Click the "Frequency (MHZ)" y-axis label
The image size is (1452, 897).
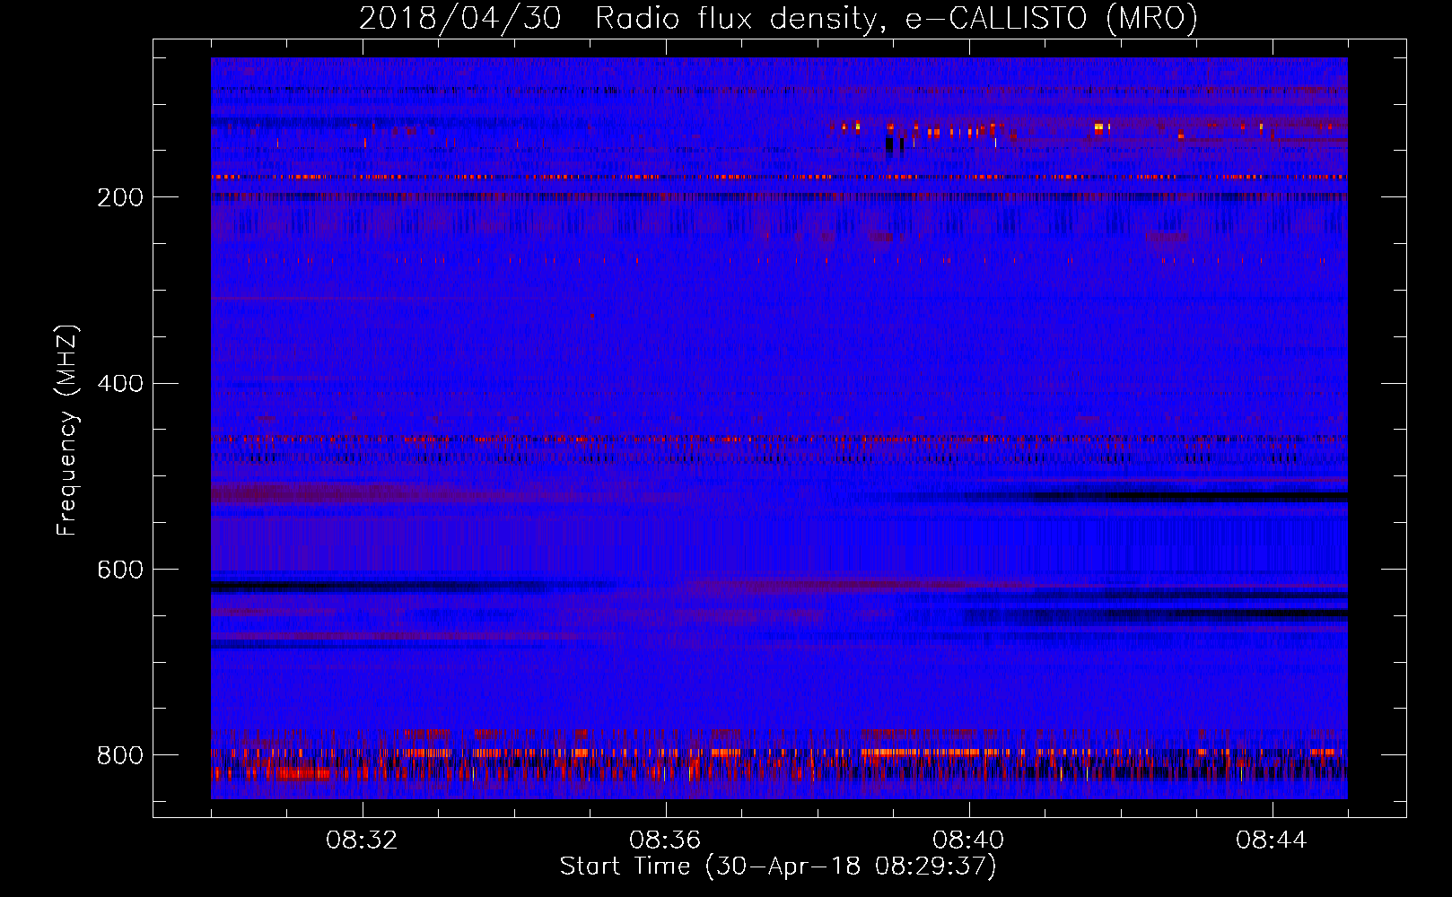[x=67, y=431]
